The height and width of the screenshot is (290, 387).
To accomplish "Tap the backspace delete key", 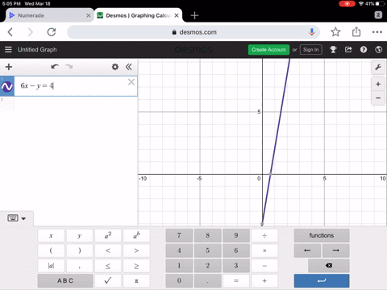I will [329, 266].
